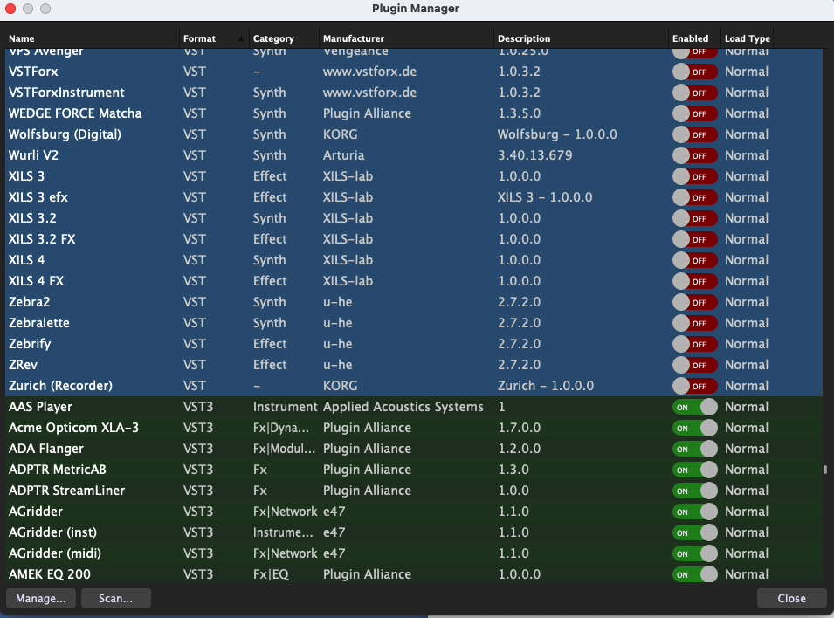The image size is (834, 618).
Task: Click Fx|EQ category cell
Action: coord(271,574)
